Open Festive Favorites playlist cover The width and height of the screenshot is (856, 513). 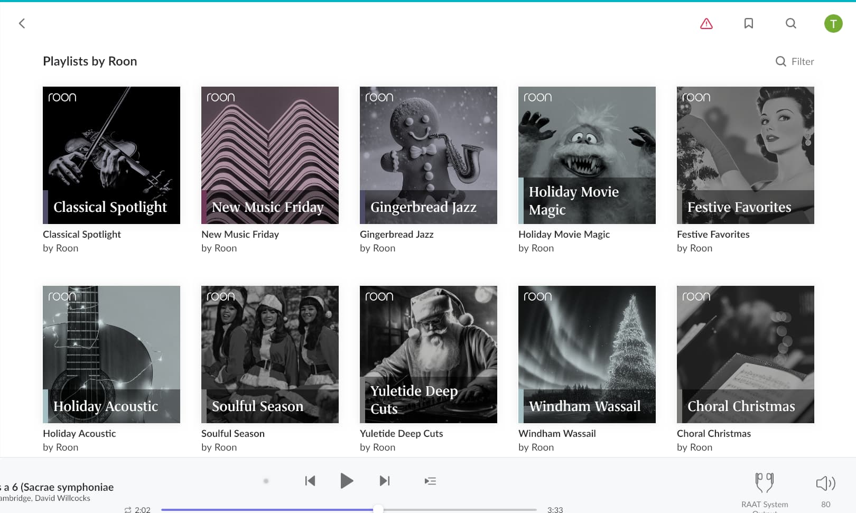pos(746,155)
